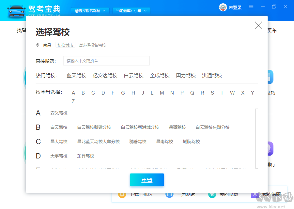Select the location pin icon beside 南昌
294x209 pixels.
coord(38,45)
